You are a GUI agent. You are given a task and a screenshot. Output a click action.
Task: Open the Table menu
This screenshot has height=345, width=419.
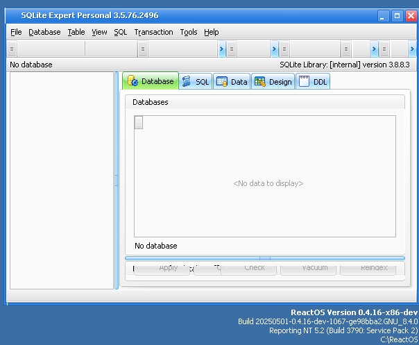click(76, 32)
